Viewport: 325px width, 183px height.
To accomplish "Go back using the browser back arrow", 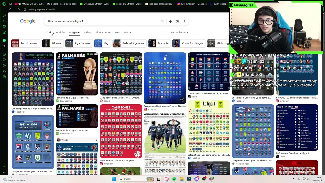I will [x=10, y=9].
